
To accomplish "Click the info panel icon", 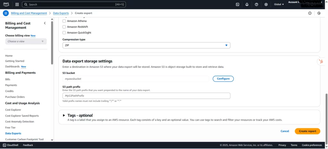I will coord(310,13).
